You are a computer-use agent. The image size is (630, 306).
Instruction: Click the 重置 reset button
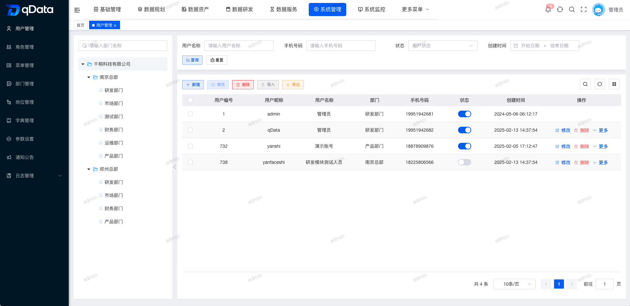pos(217,60)
